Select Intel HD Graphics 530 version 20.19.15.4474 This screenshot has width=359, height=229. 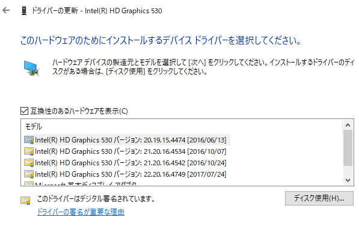pyautogui.click(x=132, y=140)
